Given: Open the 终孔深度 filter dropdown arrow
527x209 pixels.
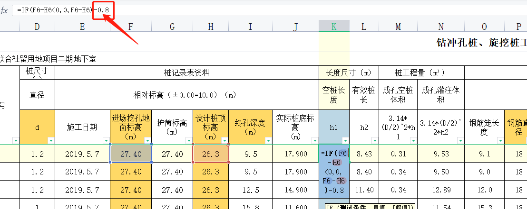Looking at the screenshot, I should click(268, 140).
